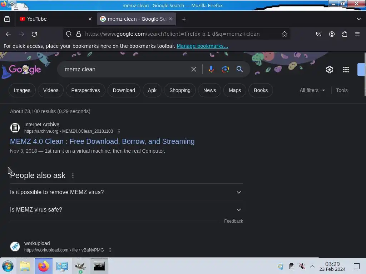Click the forward navigation arrow
This screenshot has width=366, height=274.
click(21, 34)
